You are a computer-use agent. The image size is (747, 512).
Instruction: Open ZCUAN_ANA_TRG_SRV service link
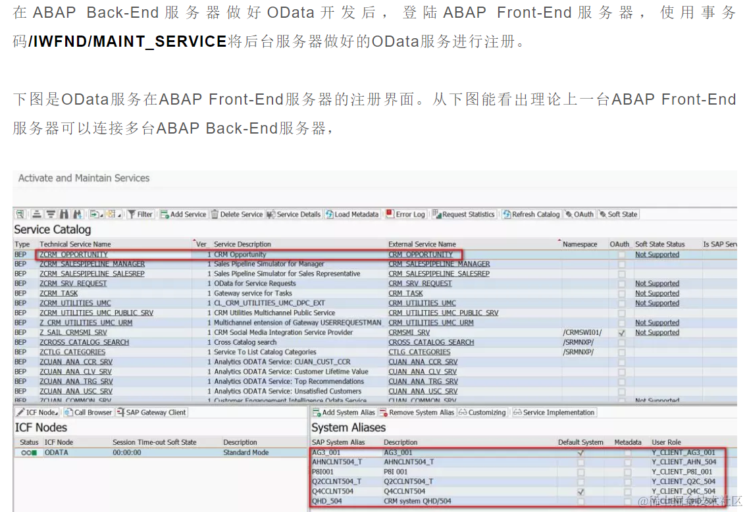pyautogui.click(x=76, y=382)
